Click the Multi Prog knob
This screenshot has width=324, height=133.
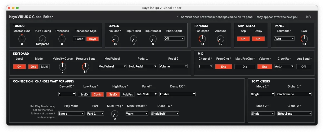click(115, 114)
